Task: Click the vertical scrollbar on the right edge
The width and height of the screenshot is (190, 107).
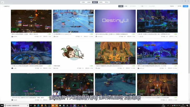Action: click(189, 41)
